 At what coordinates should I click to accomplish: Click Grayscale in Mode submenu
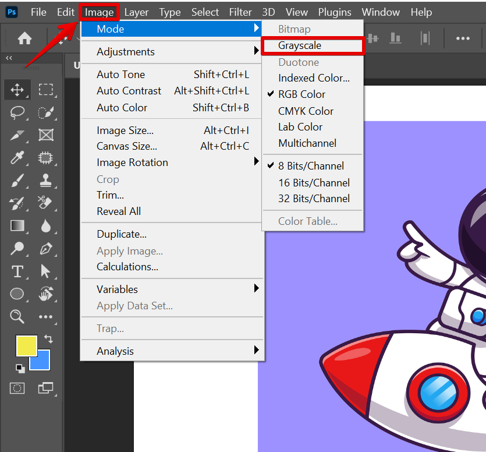300,45
